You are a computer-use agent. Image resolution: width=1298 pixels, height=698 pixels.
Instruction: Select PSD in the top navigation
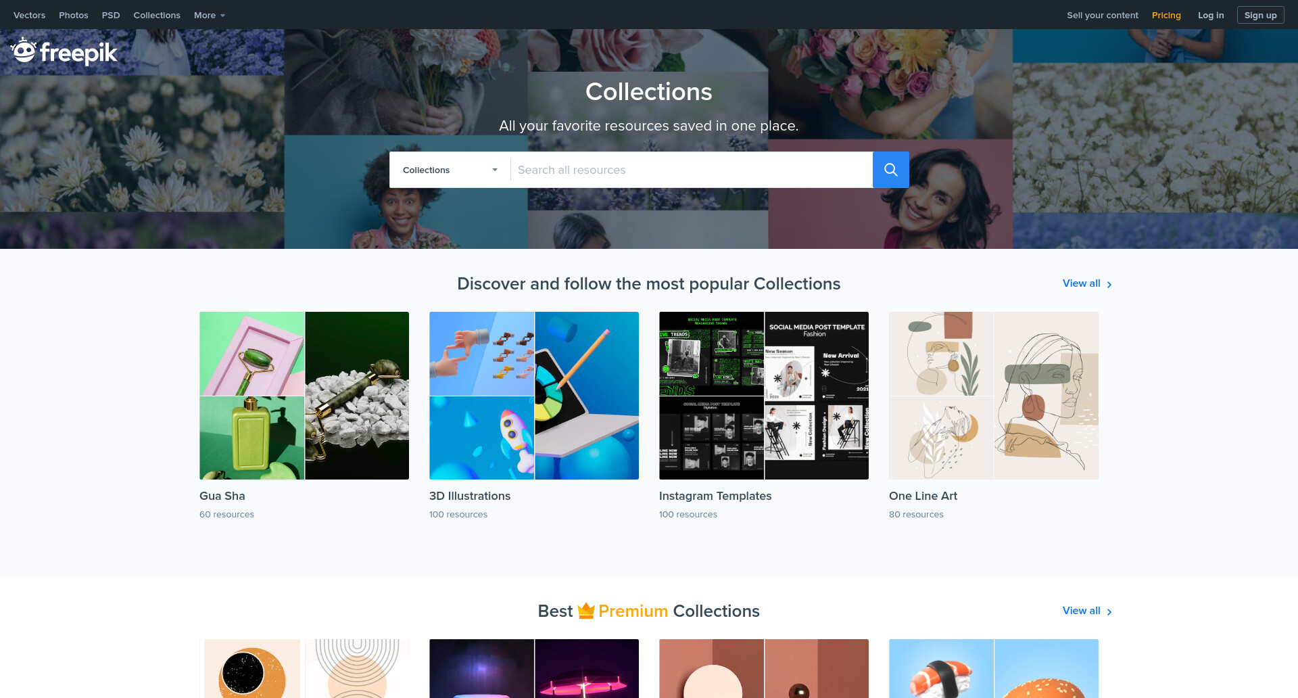pos(111,15)
